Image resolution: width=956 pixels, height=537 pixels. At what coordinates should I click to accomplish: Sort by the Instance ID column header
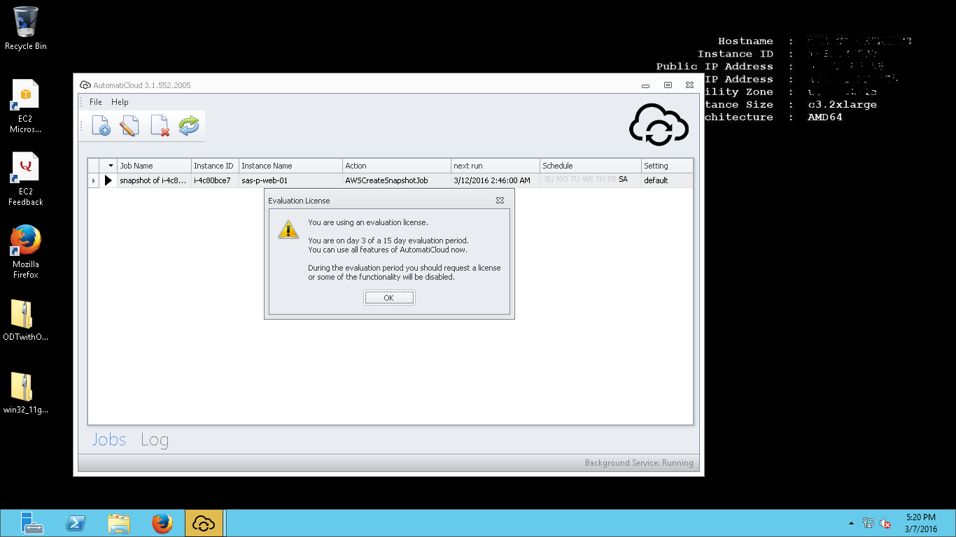click(215, 166)
